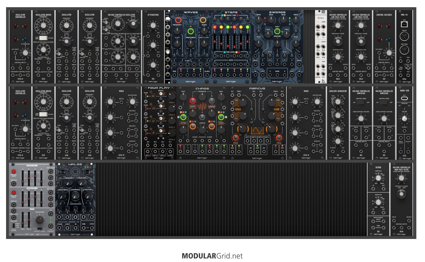
Task: Click the Strum jack on Halos
Action: 59,228
